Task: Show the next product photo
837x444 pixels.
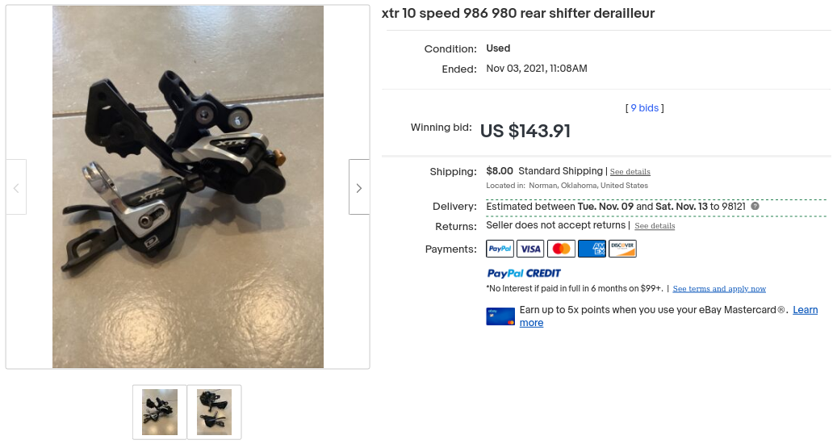Action: tap(359, 186)
